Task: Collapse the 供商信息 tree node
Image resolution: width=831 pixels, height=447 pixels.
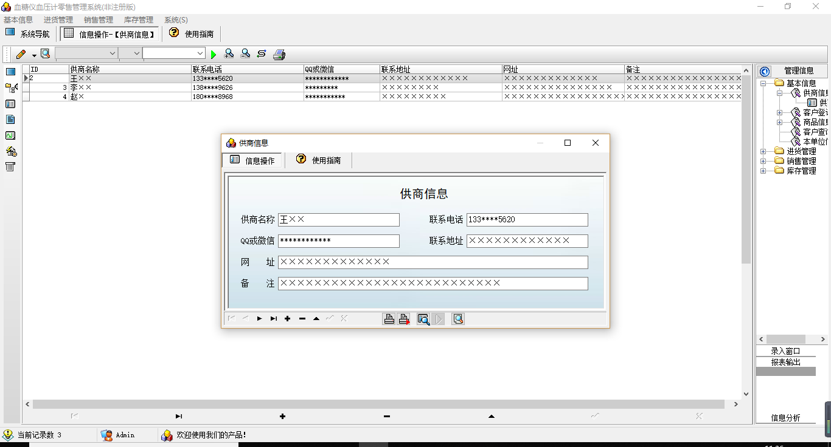Action: [x=779, y=93]
